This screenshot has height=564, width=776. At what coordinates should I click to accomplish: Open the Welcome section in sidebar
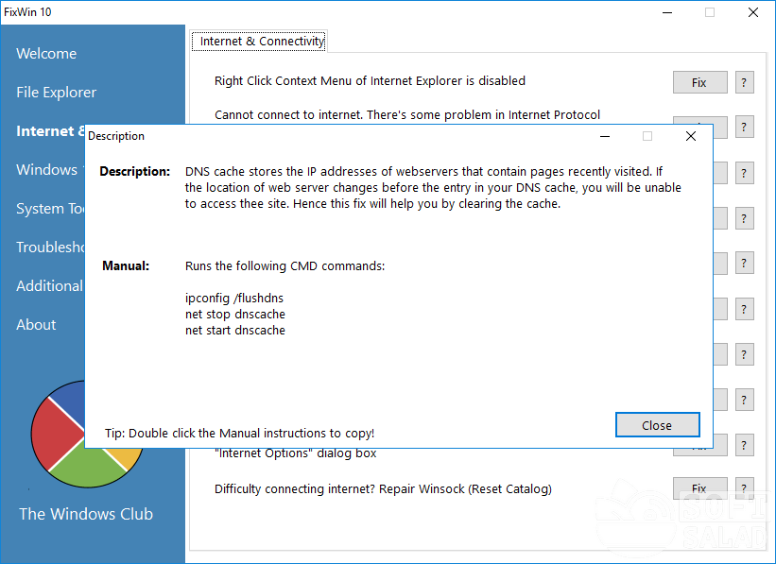pyautogui.click(x=46, y=54)
